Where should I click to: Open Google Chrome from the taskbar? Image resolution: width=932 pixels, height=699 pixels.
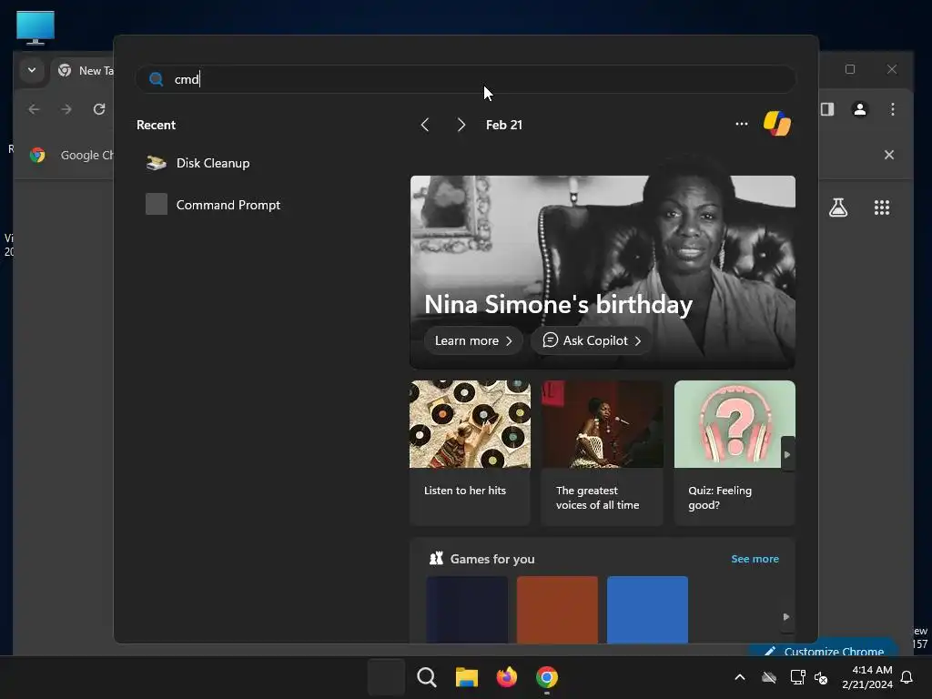click(547, 677)
